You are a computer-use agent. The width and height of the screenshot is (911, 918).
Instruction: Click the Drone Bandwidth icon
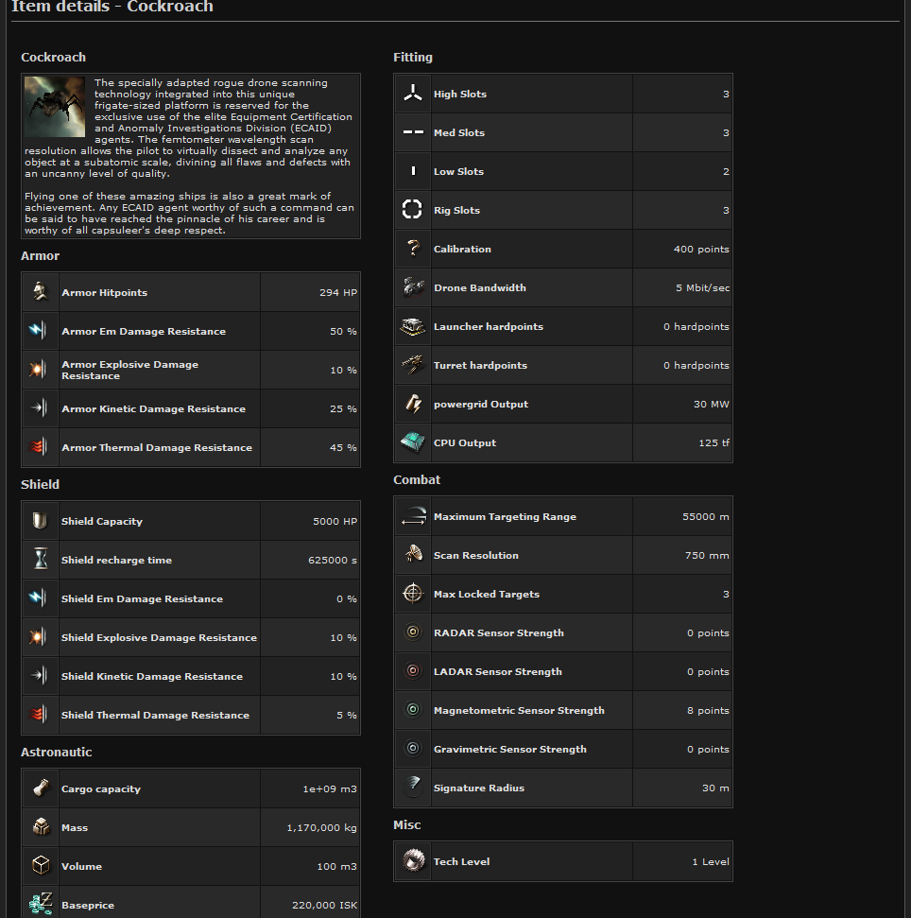pyautogui.click(x=412, y=287)
